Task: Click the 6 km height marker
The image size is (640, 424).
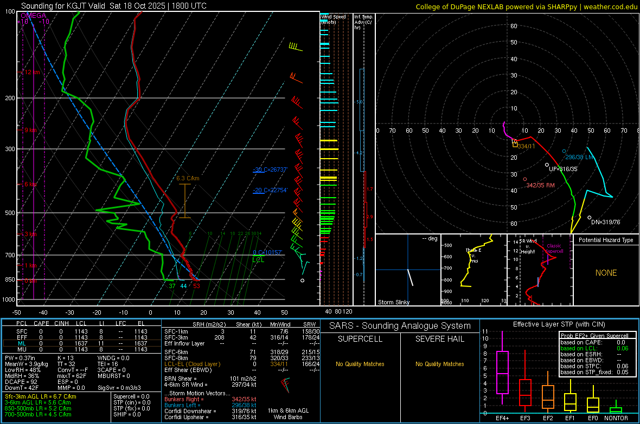Action: pyautogui.click(x=30, y=184)
